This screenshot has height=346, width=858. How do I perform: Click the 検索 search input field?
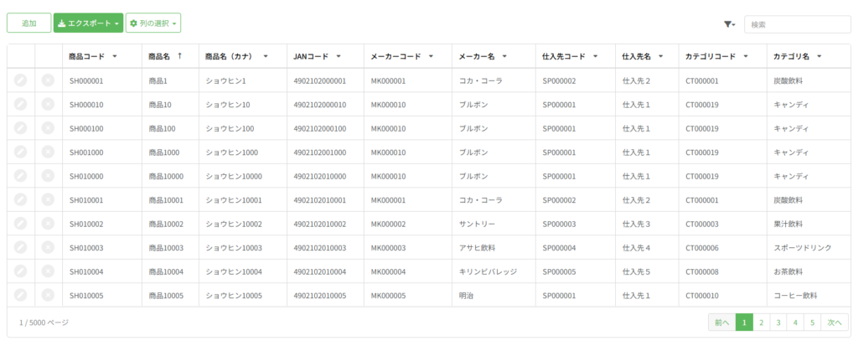797,24
